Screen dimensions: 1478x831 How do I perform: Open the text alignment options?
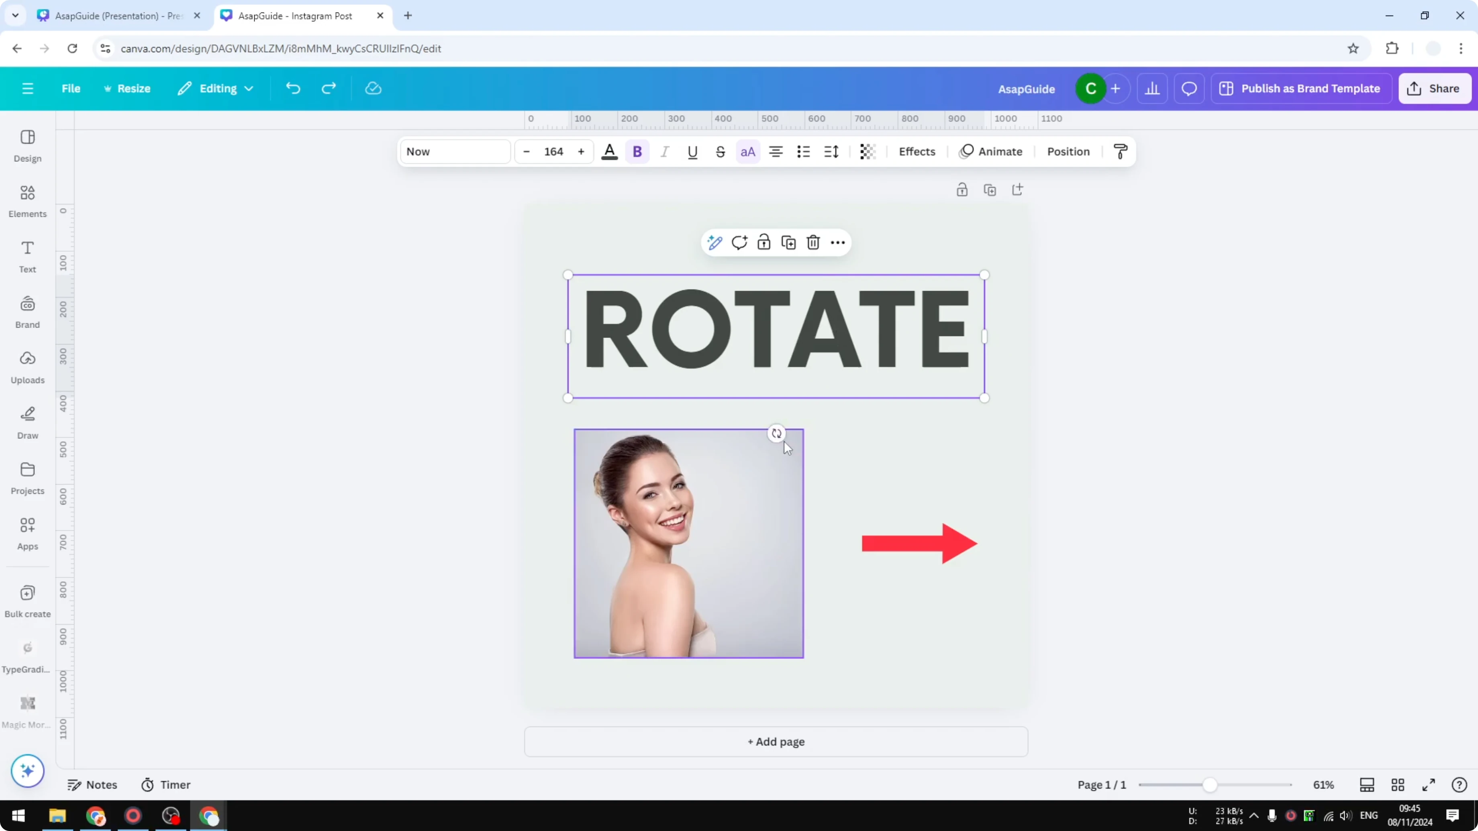pos(776,151)
